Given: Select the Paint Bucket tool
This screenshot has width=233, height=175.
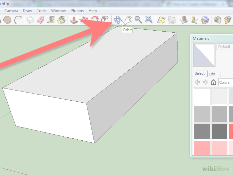Looking at the screenshot, I should [62, 20].
